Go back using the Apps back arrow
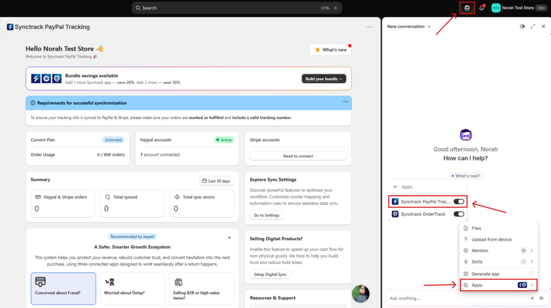This screenshot has height=308, width=551. 396,187
